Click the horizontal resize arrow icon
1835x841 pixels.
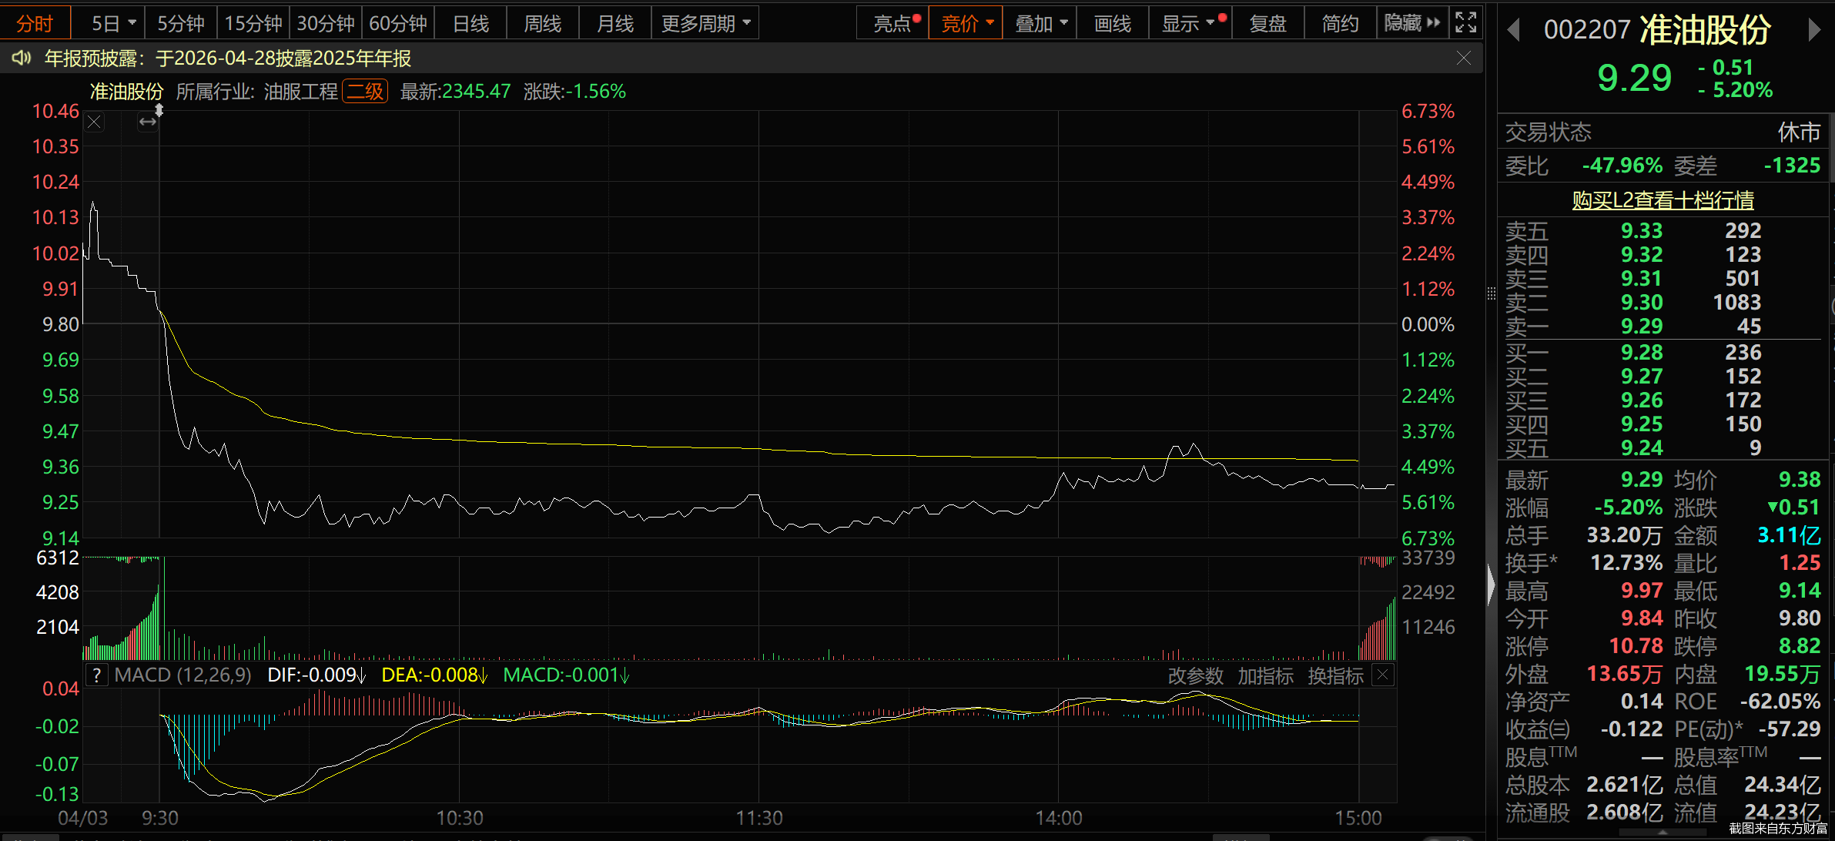click(147, 122)
